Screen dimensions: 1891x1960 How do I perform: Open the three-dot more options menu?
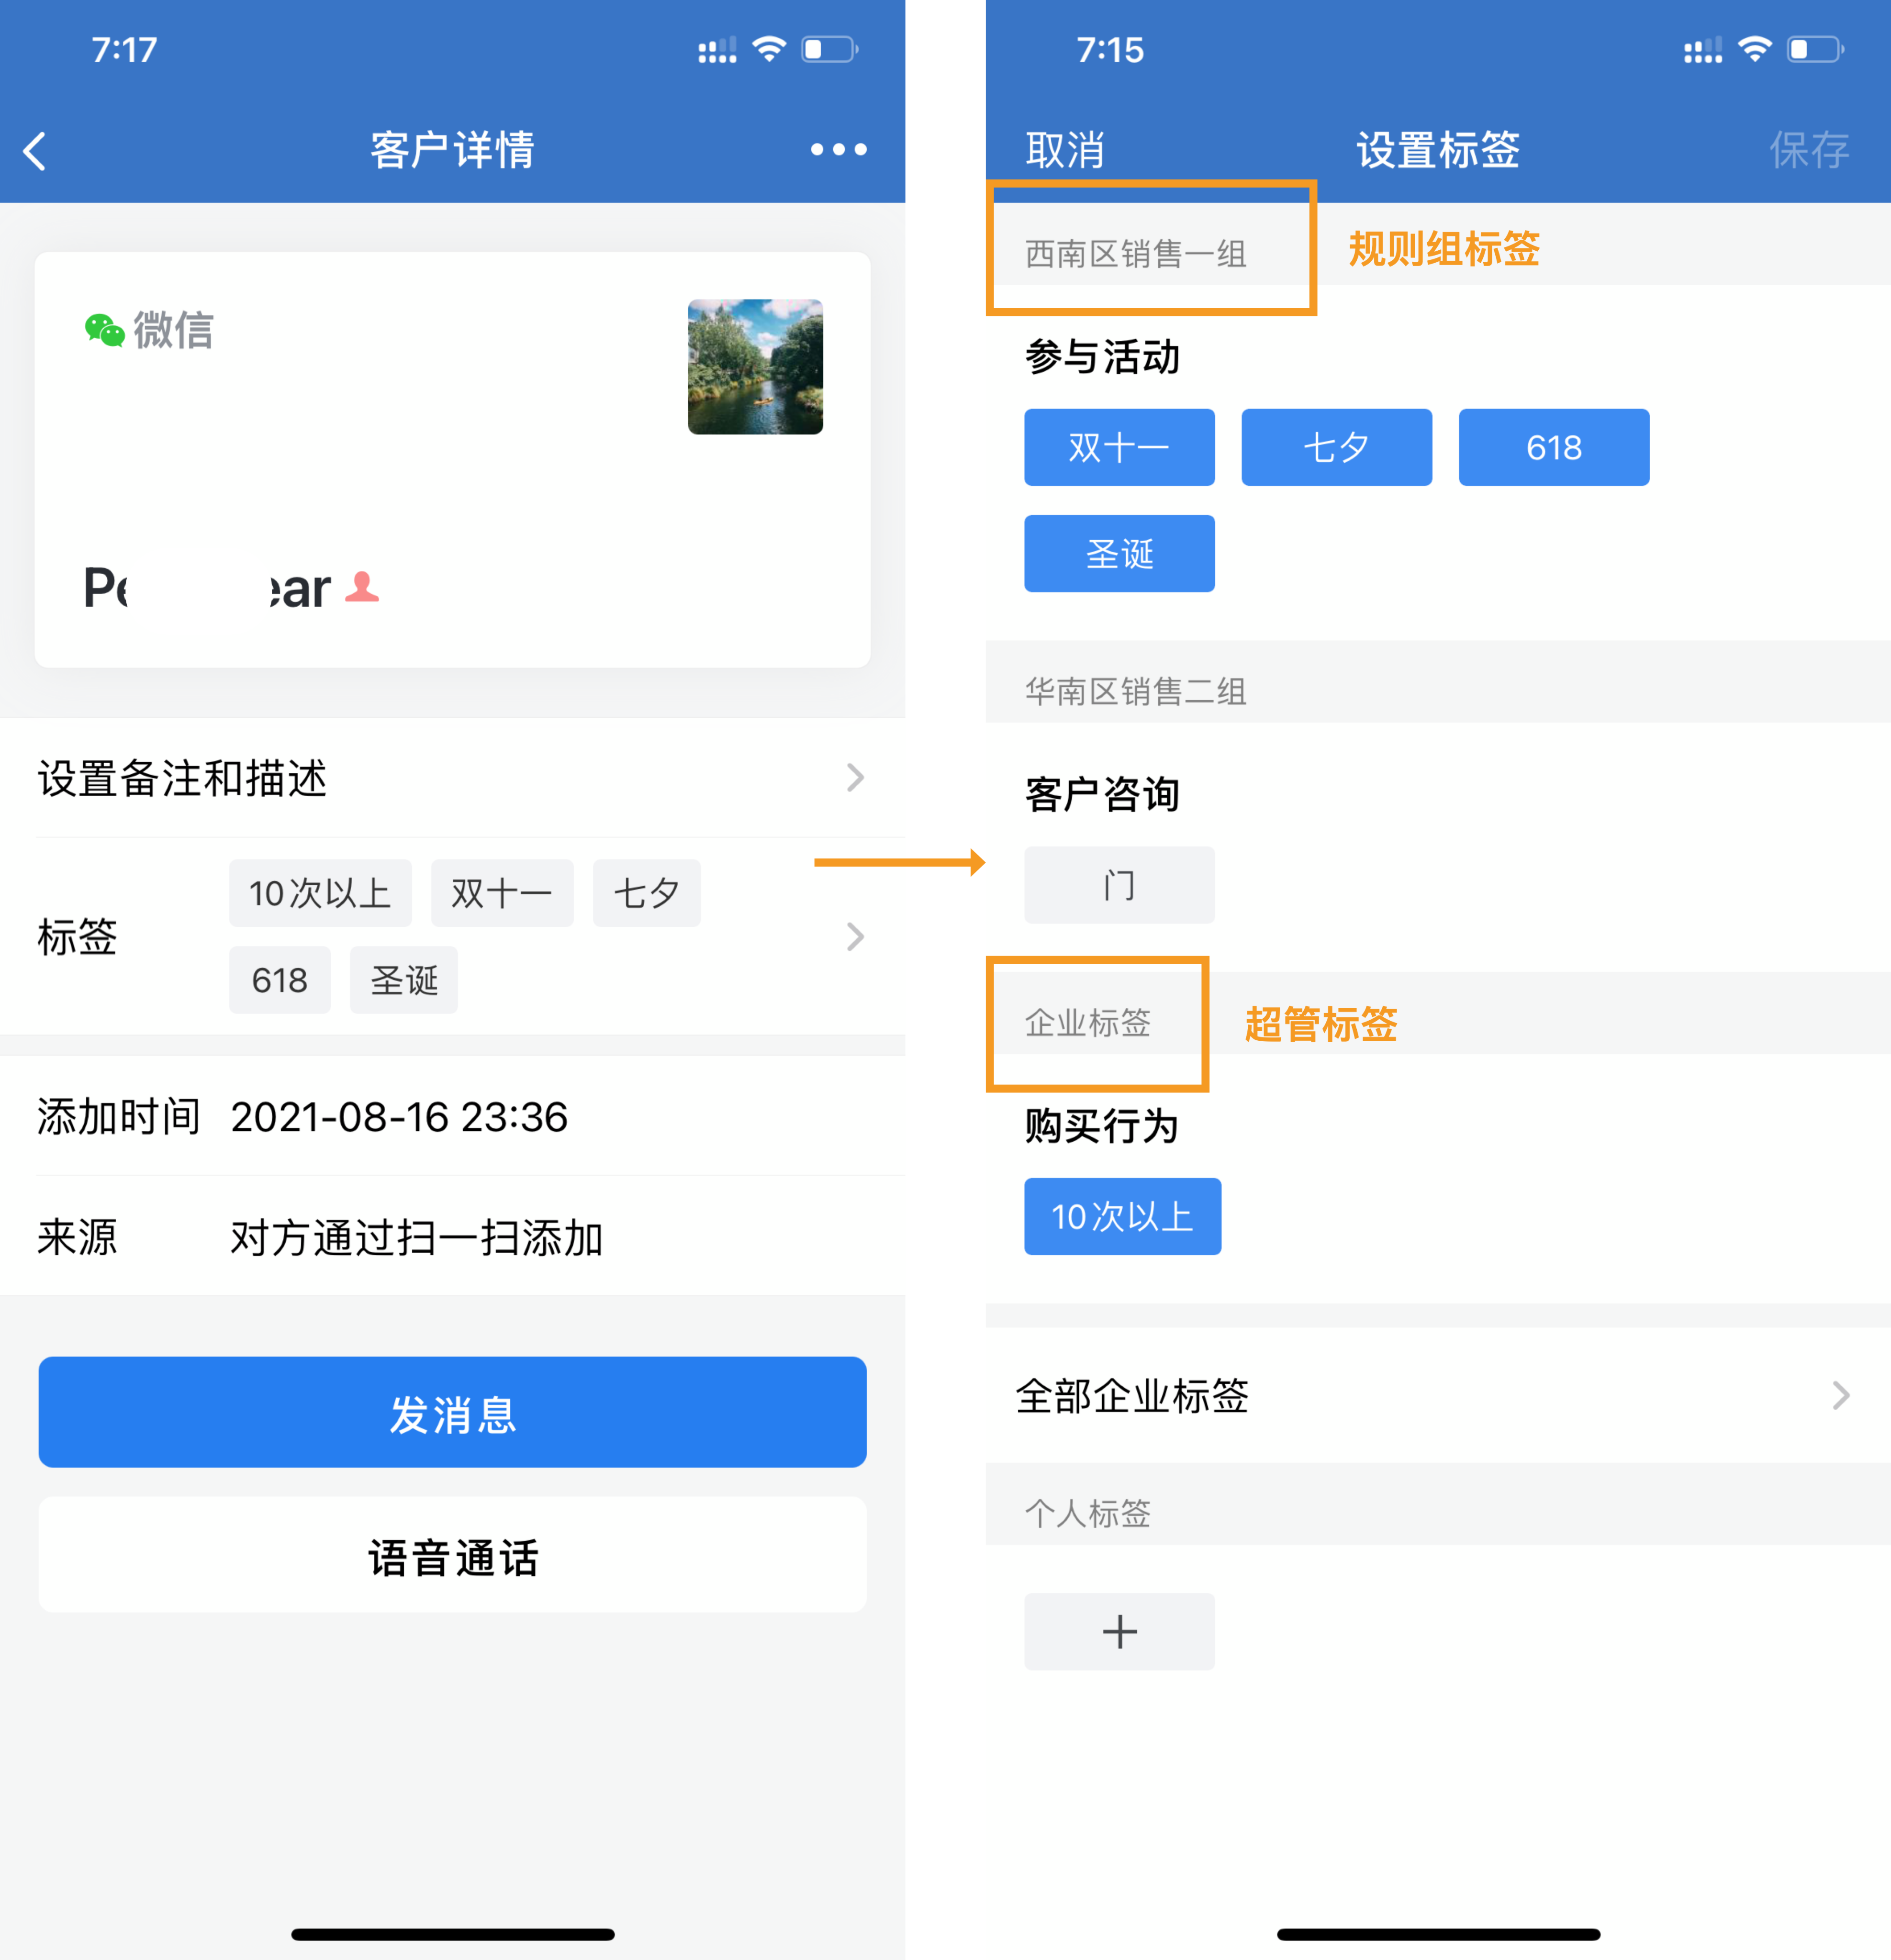click(838, 150)
